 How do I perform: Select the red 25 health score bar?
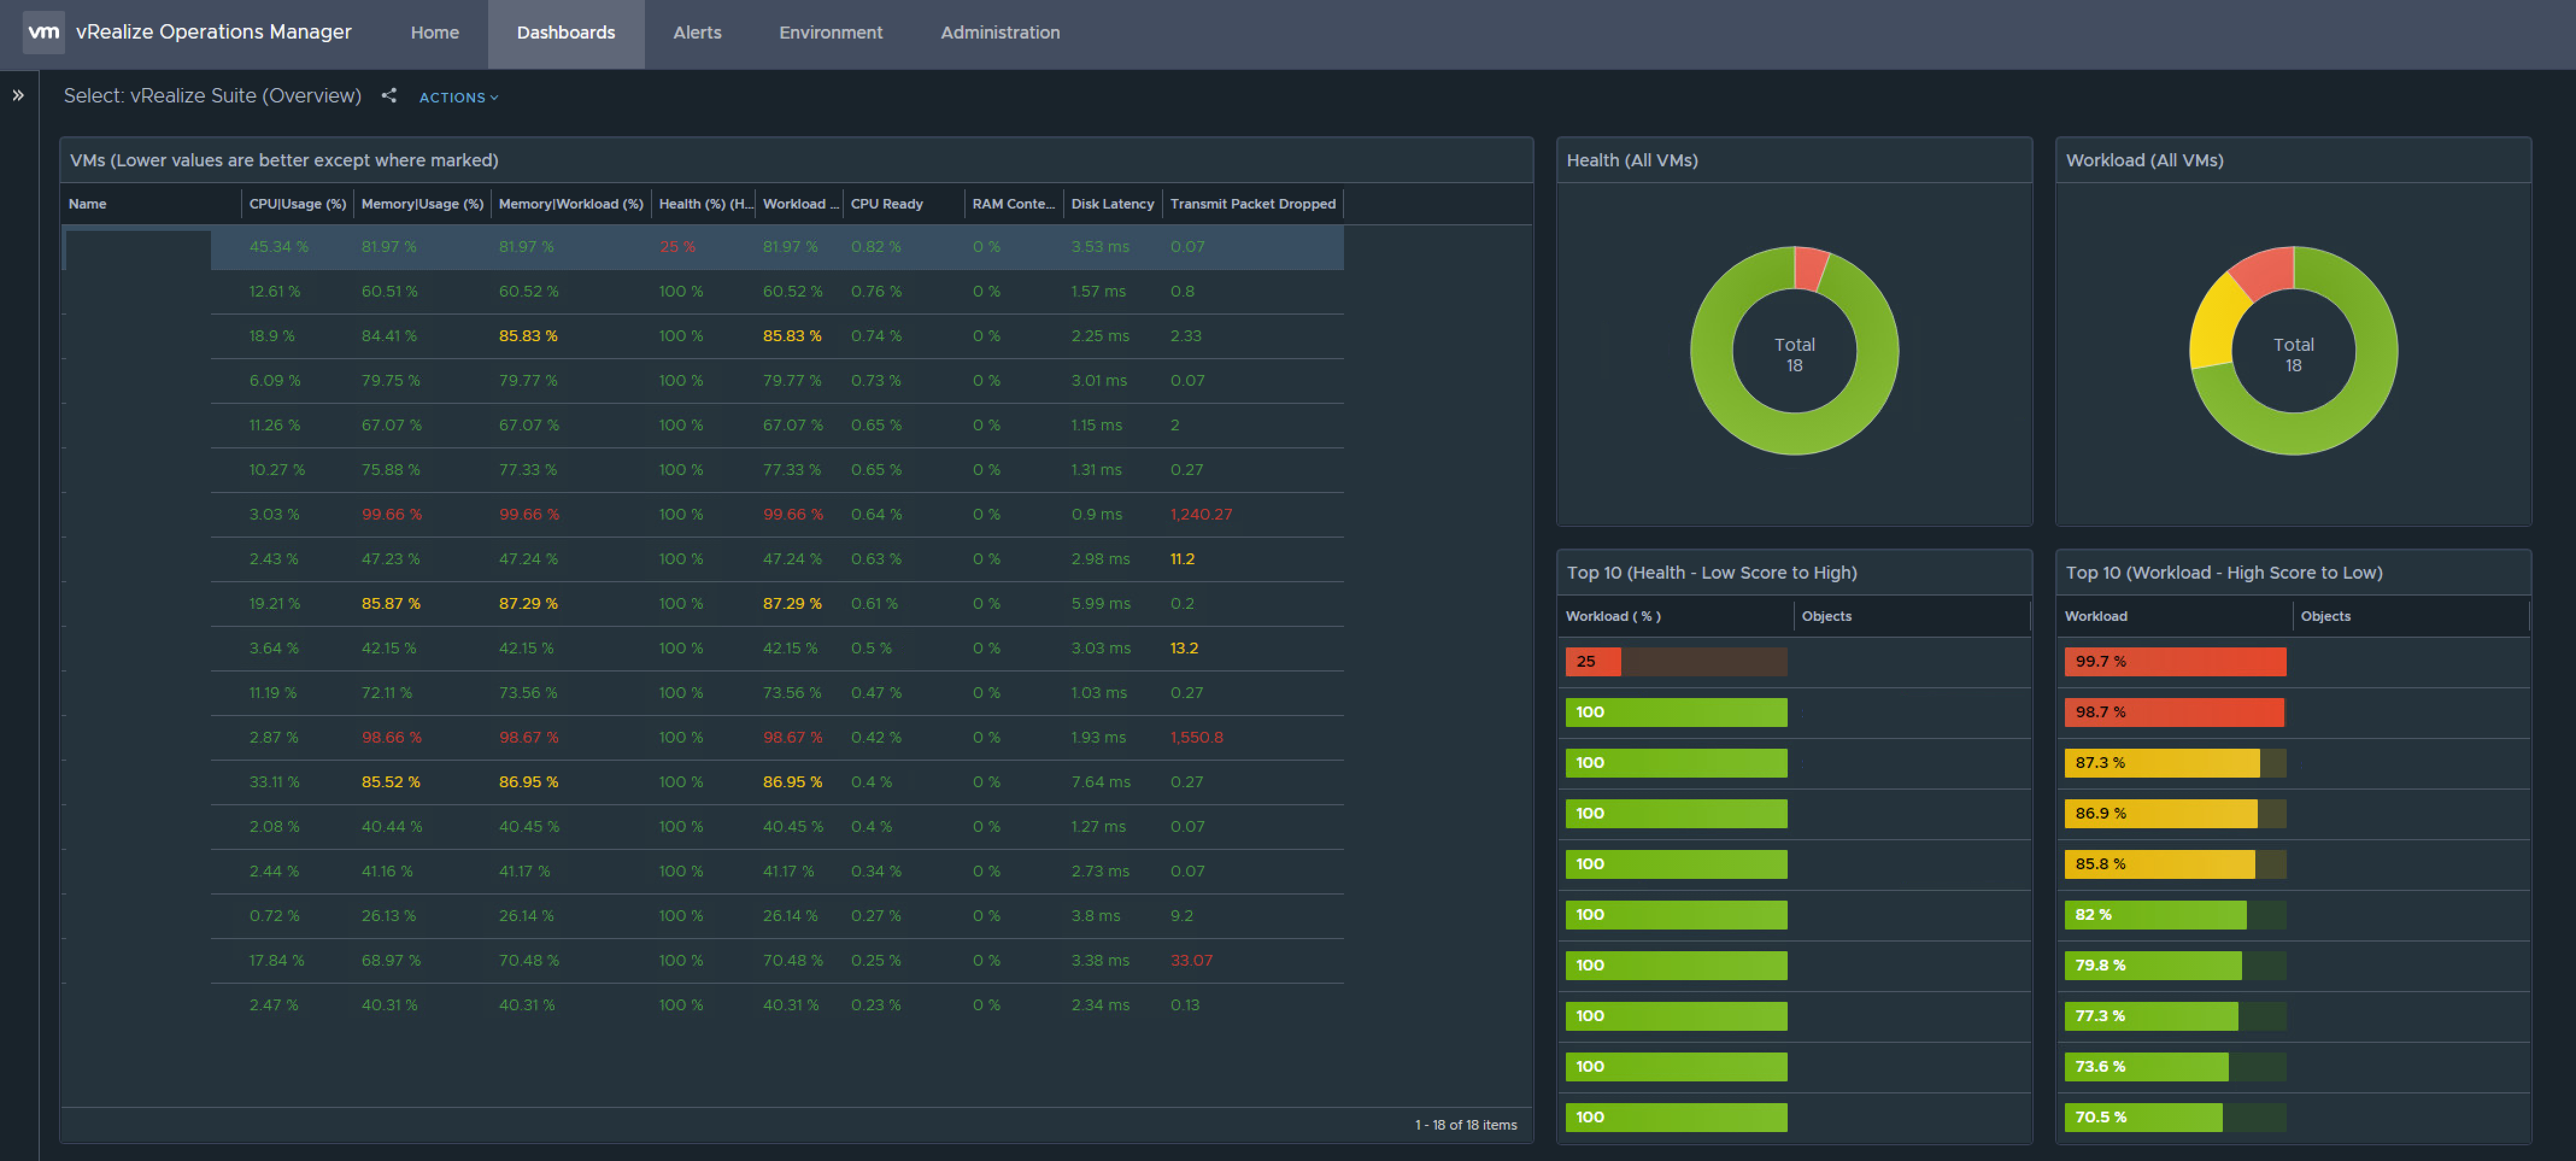pyautogui.click(x=1592, y=661)
